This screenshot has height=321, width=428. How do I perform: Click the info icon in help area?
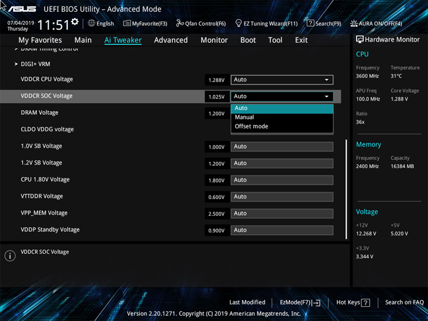click(x=10, y=256)
